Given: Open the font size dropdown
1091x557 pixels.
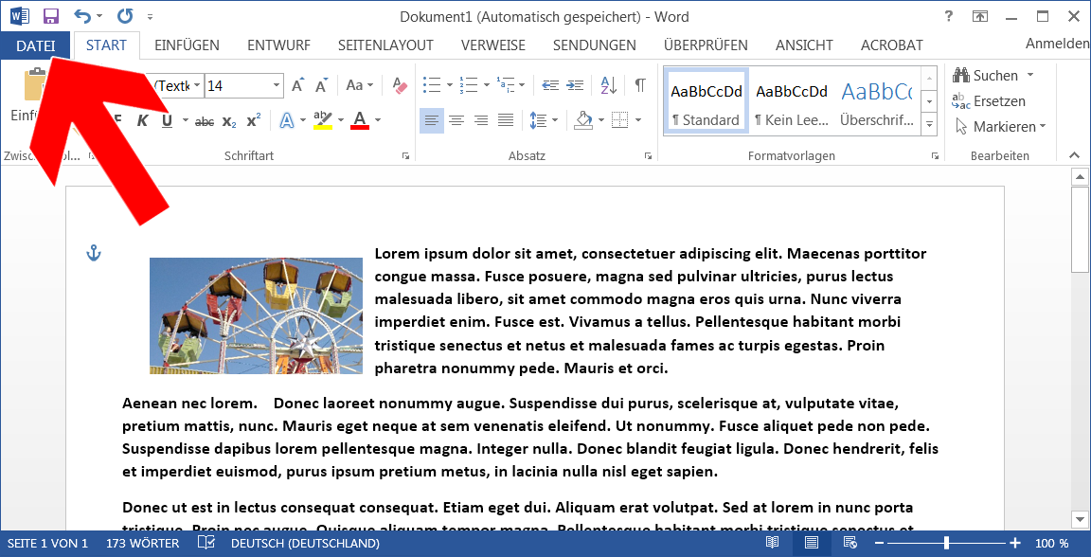Looking at the screenshot, I should pos(277,85).
